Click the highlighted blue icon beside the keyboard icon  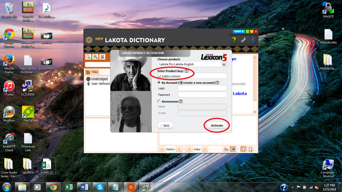click(233, 149)
